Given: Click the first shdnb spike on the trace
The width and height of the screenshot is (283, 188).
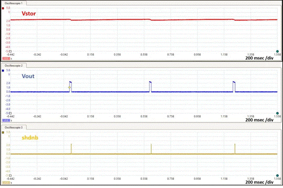Looking at the screenshot, I should (x=72, y=149).
